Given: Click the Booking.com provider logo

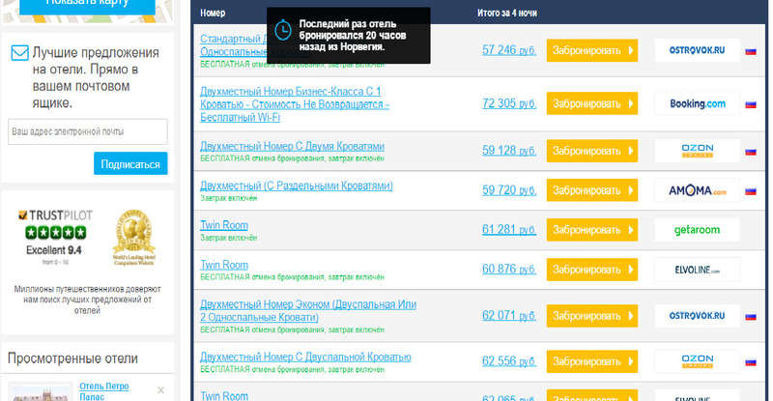Looking at the screenshot, I should (x=697, y=103).
